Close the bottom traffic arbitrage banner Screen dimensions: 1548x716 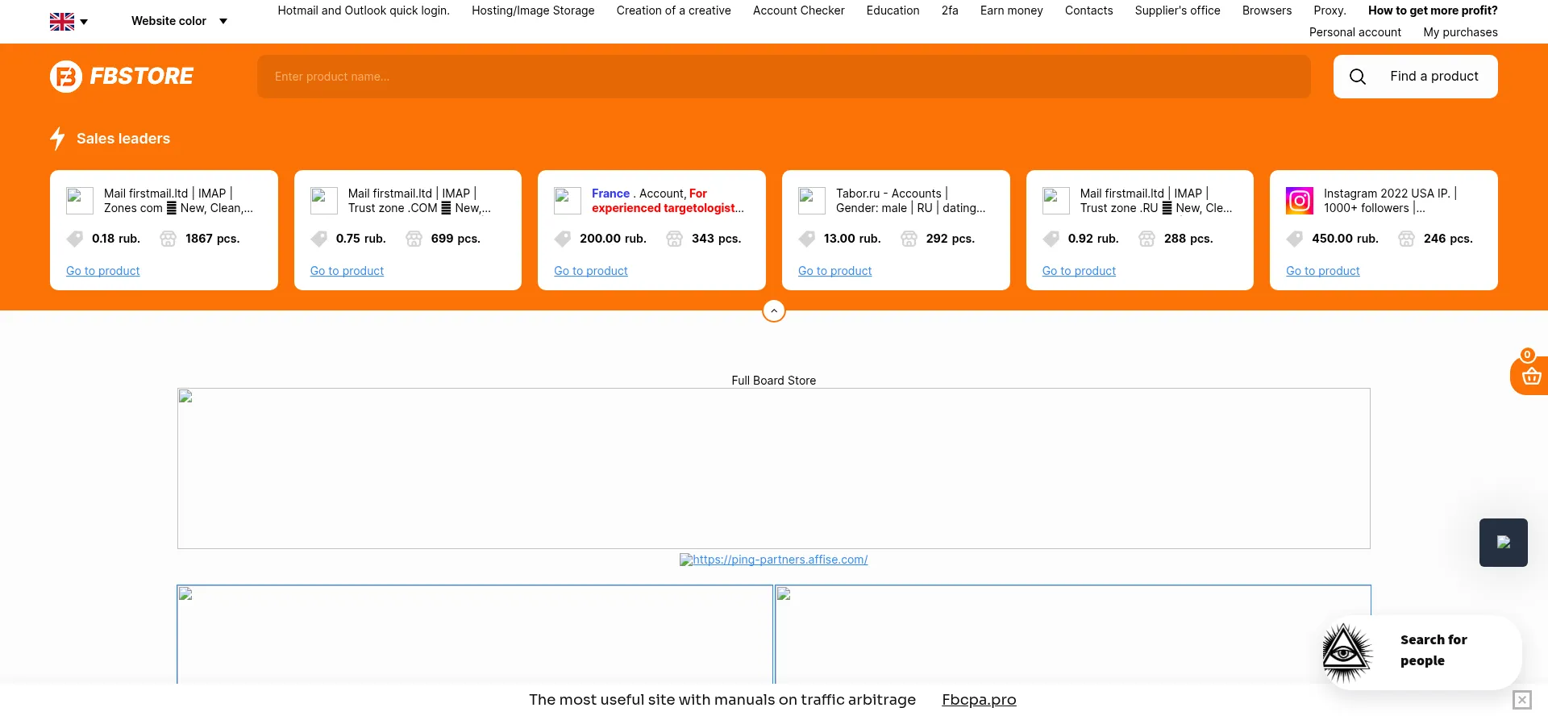[x=1522, y=700]
